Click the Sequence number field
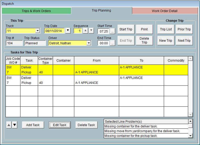200x145 pixels. pos(78,31)
